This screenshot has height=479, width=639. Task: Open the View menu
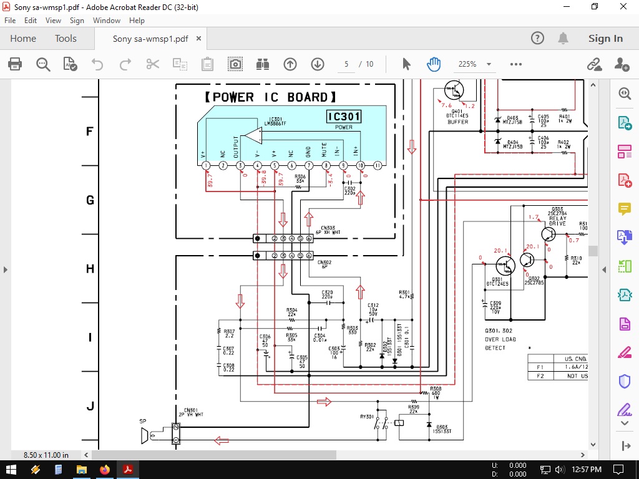54,21
